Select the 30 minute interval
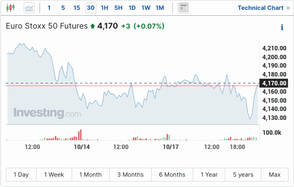 click(x=91, y=8)
